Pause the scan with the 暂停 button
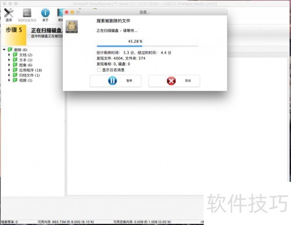Screen dimensions: 291x225 (x=115, y=81)
